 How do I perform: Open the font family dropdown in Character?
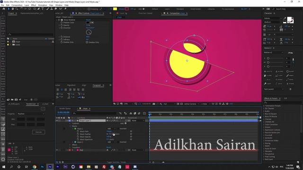pos(273,18)
